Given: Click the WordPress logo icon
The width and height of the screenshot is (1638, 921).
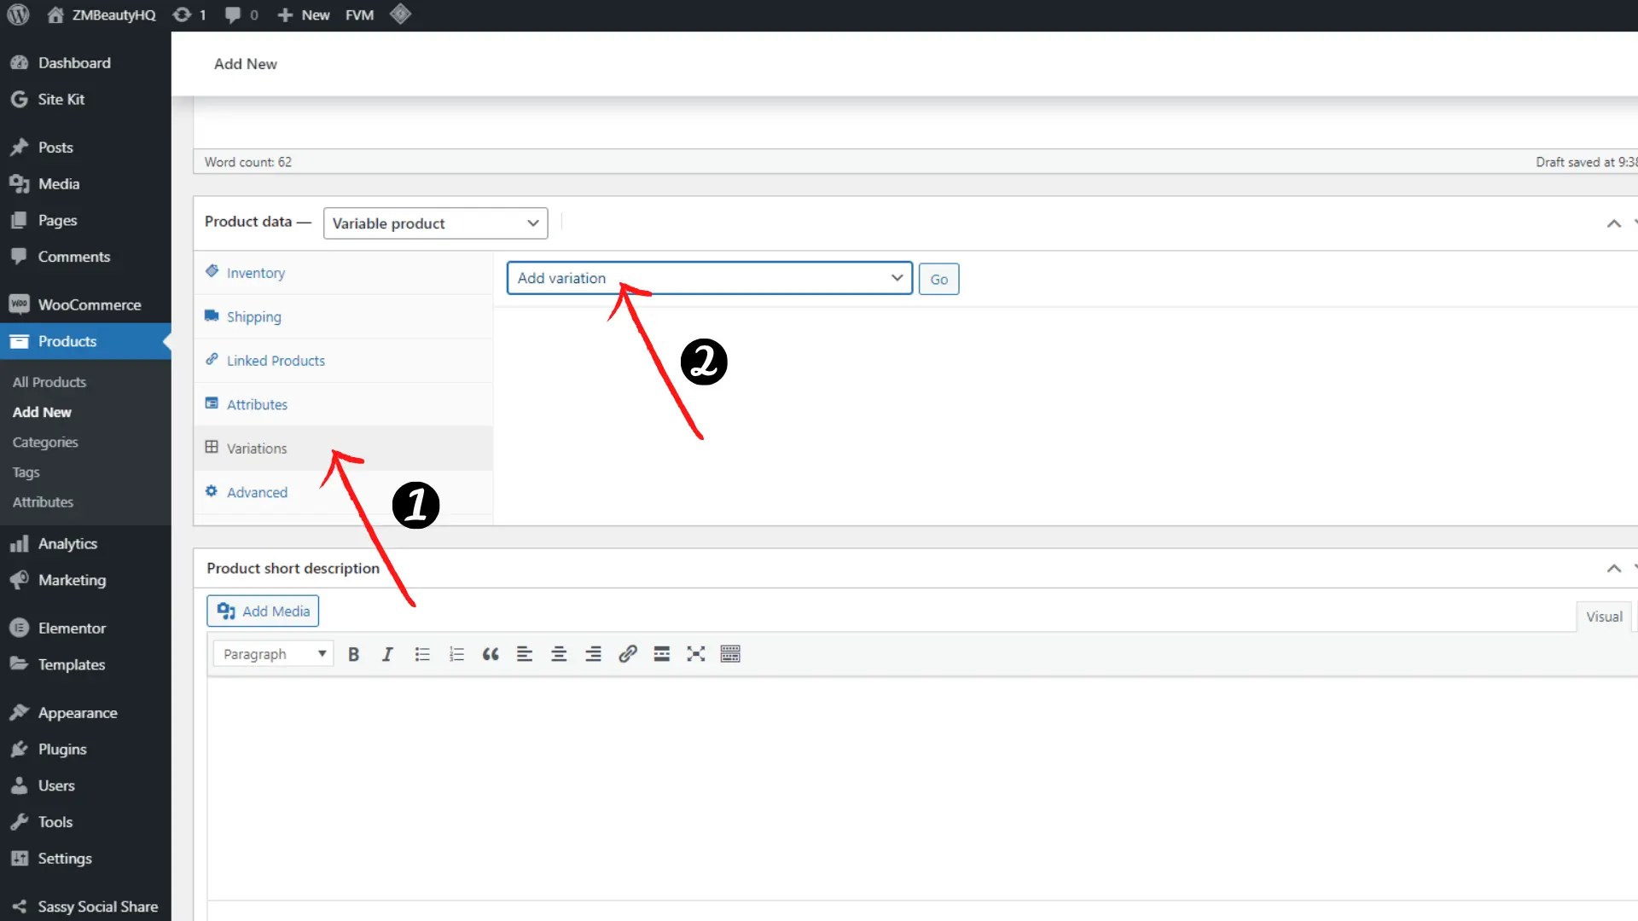Looking at the screenshot, I should [x=18, y=14].
